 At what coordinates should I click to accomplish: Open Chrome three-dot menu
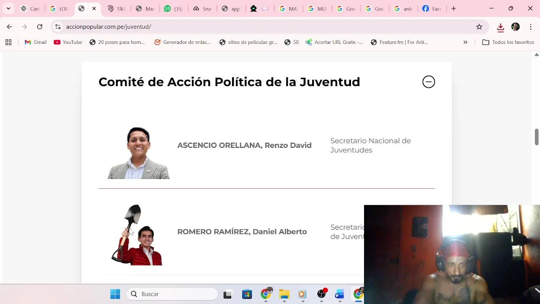[531, 27]
